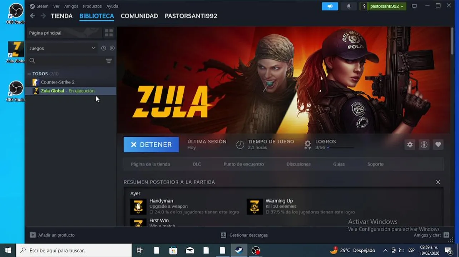This screenshot has width=459, height=257.
Task: Open Friends and chat icon
Action: 446,235
